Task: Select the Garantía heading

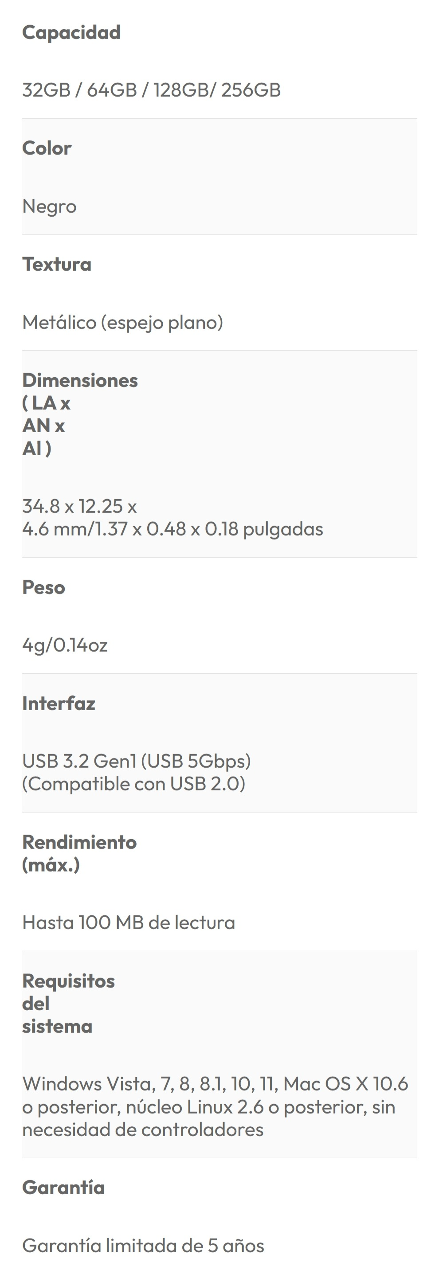Action: pyautogui.click(x=63, y=1188)
